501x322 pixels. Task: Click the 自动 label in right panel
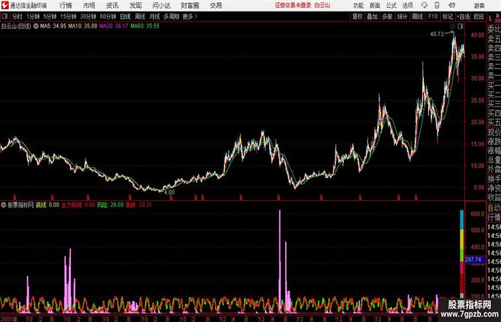pos(494,208)
